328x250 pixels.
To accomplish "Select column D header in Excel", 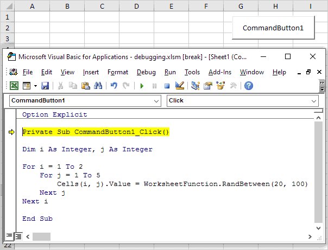I will [x=136, y=7].
